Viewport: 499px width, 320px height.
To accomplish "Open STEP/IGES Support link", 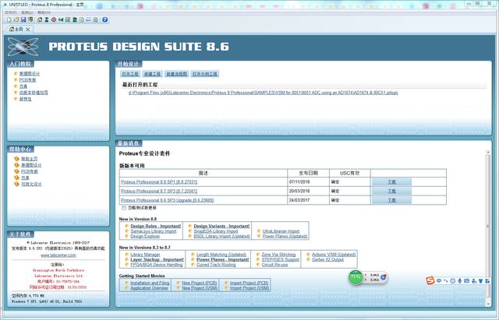I will [x=281, y=259].
